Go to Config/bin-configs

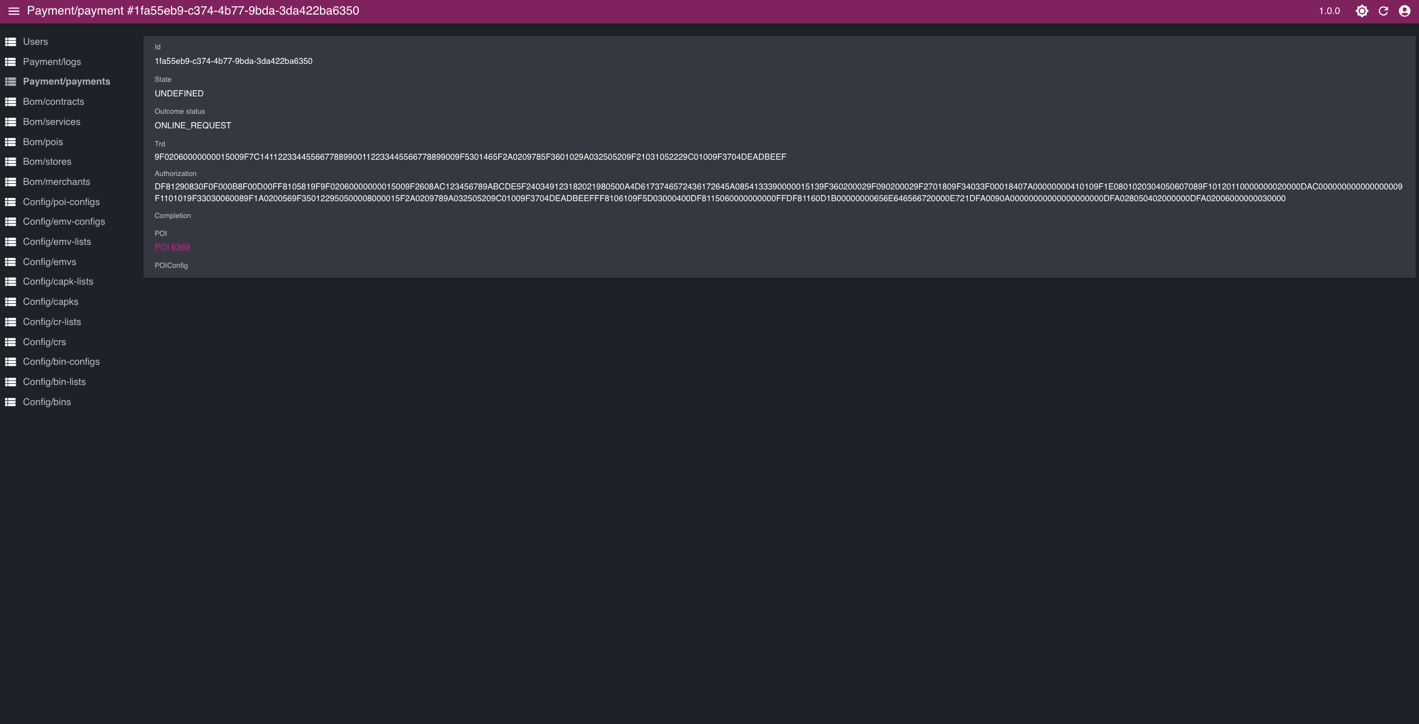[61, 361]
